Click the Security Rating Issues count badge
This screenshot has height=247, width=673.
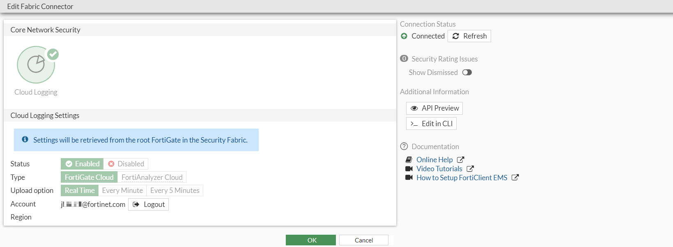tap(404, 59)
